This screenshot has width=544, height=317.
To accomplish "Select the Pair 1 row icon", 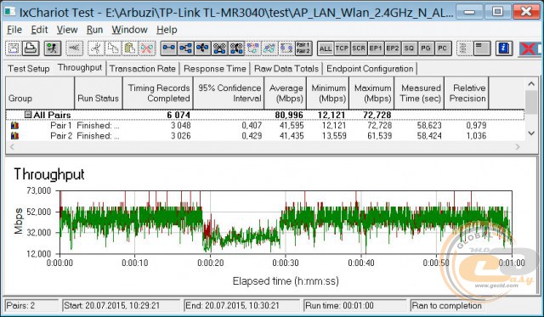I will click(x=14, y=126).
